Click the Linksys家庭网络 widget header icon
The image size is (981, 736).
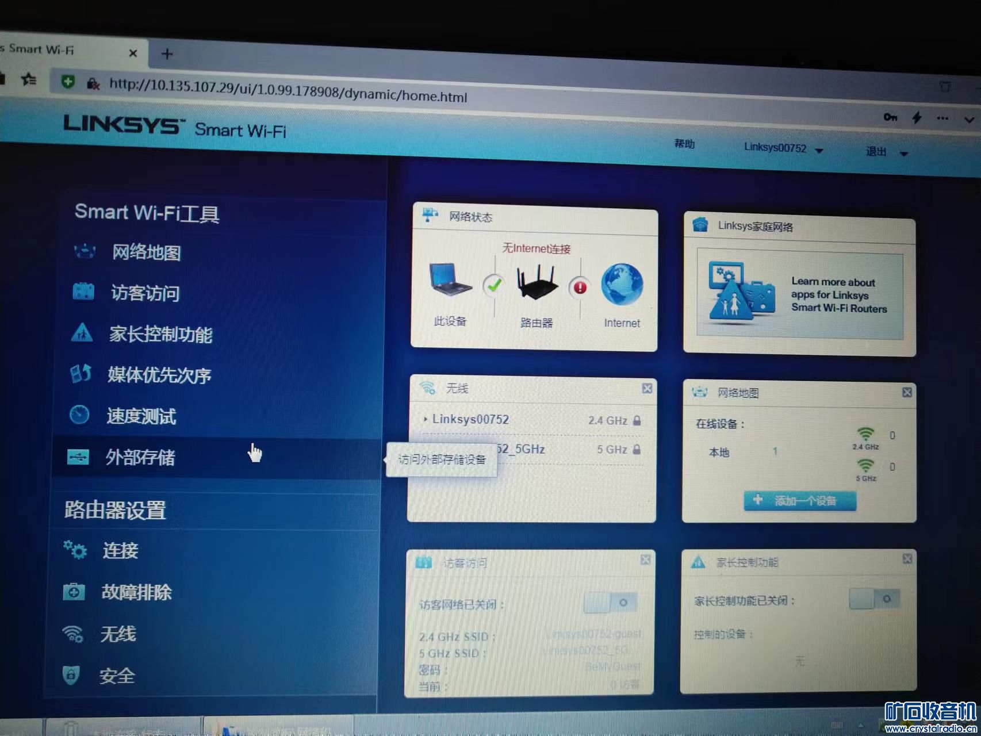[700, 224]
